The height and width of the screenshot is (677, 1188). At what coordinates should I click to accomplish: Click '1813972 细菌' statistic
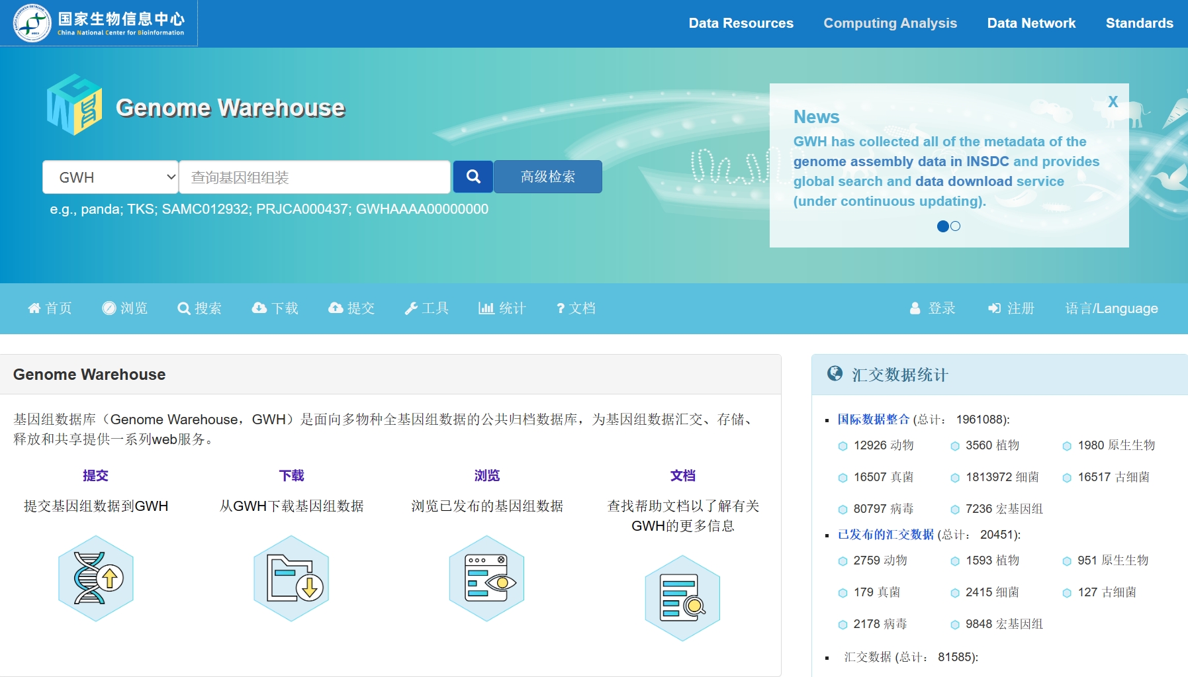tap(1002, 477)
